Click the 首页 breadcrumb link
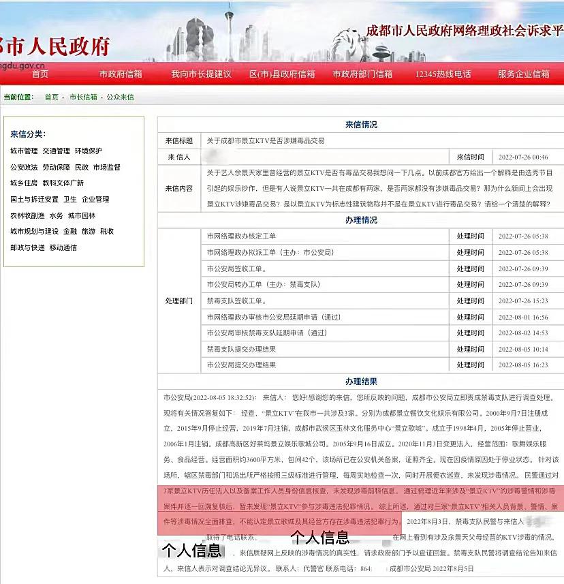 pos(51,97)
